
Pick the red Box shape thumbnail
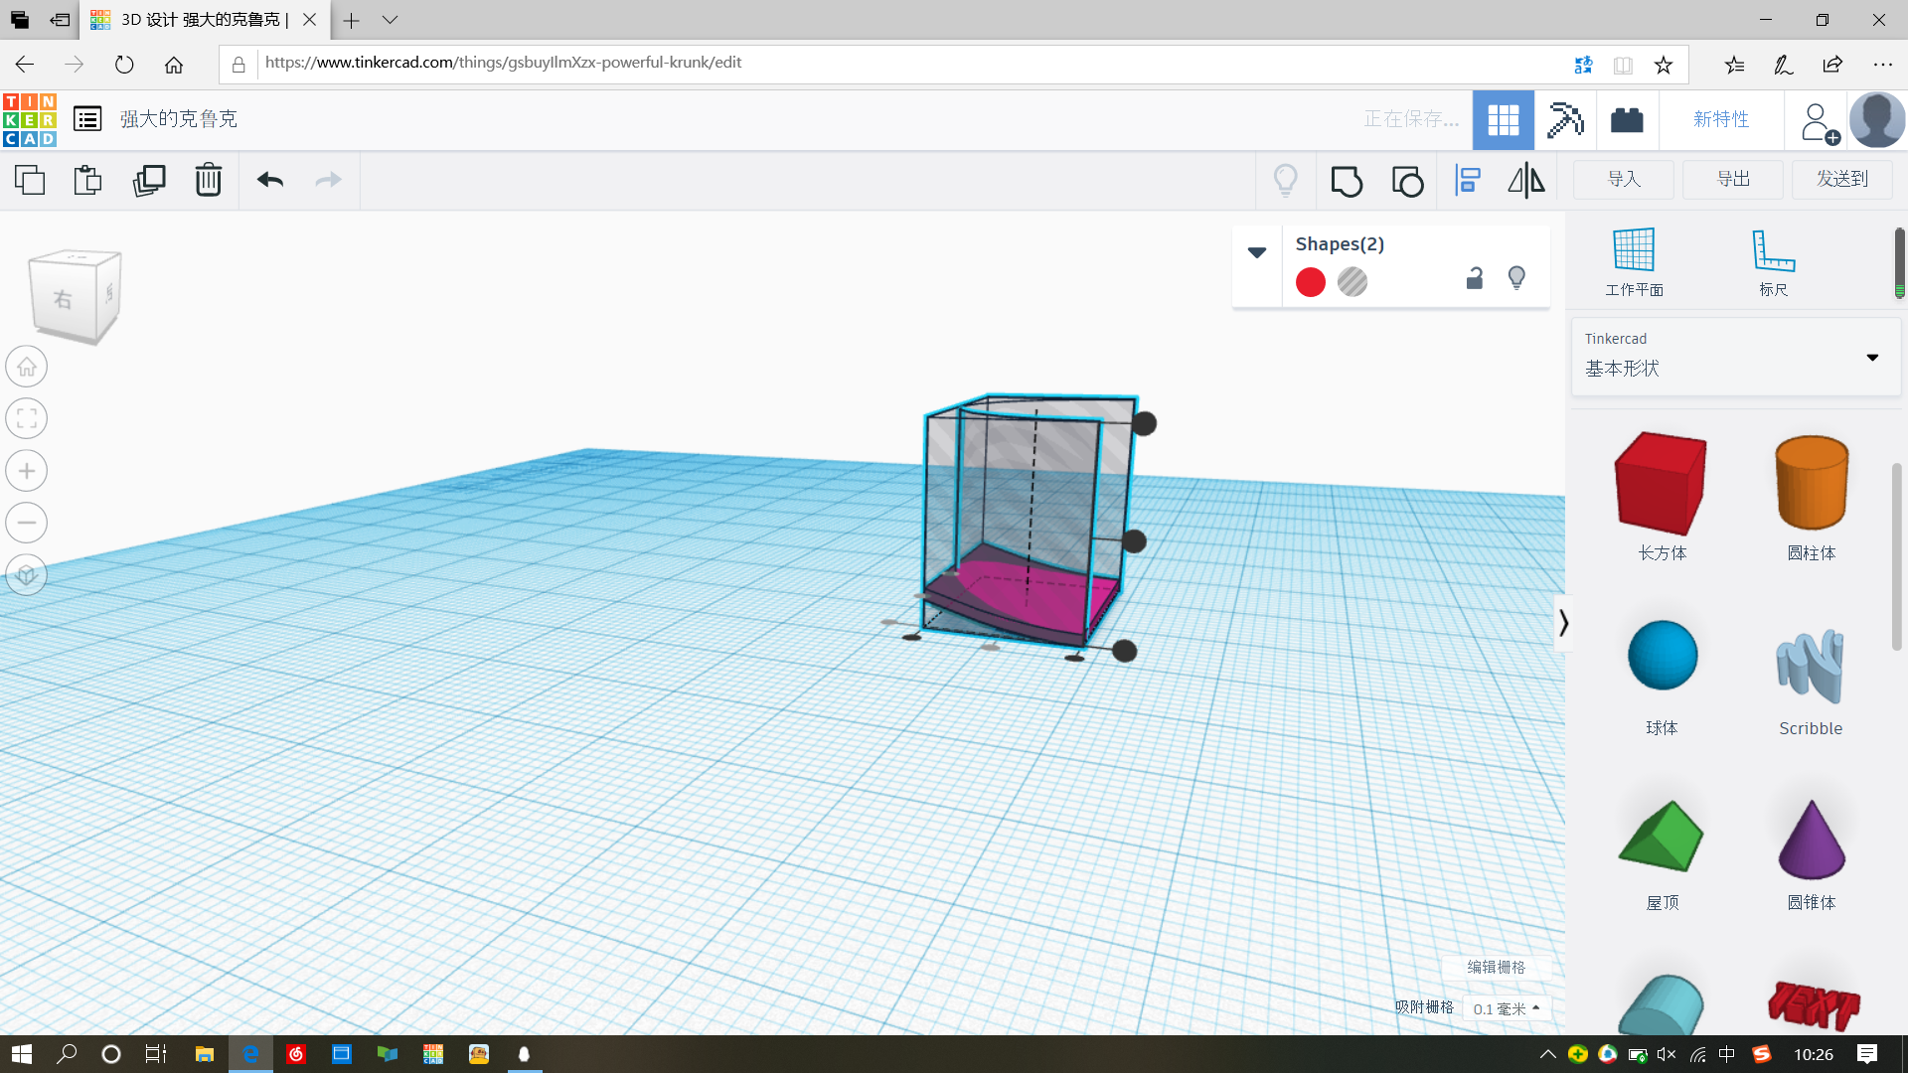(x=1661, y=483)
